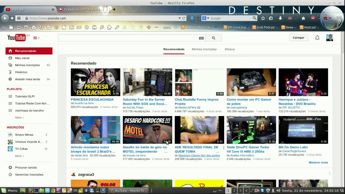Image resolution: width=345 pixels, height=194 pixels.
Task: Open the user avatar menu
Action: pyautogui.click(x=330, y=38)
